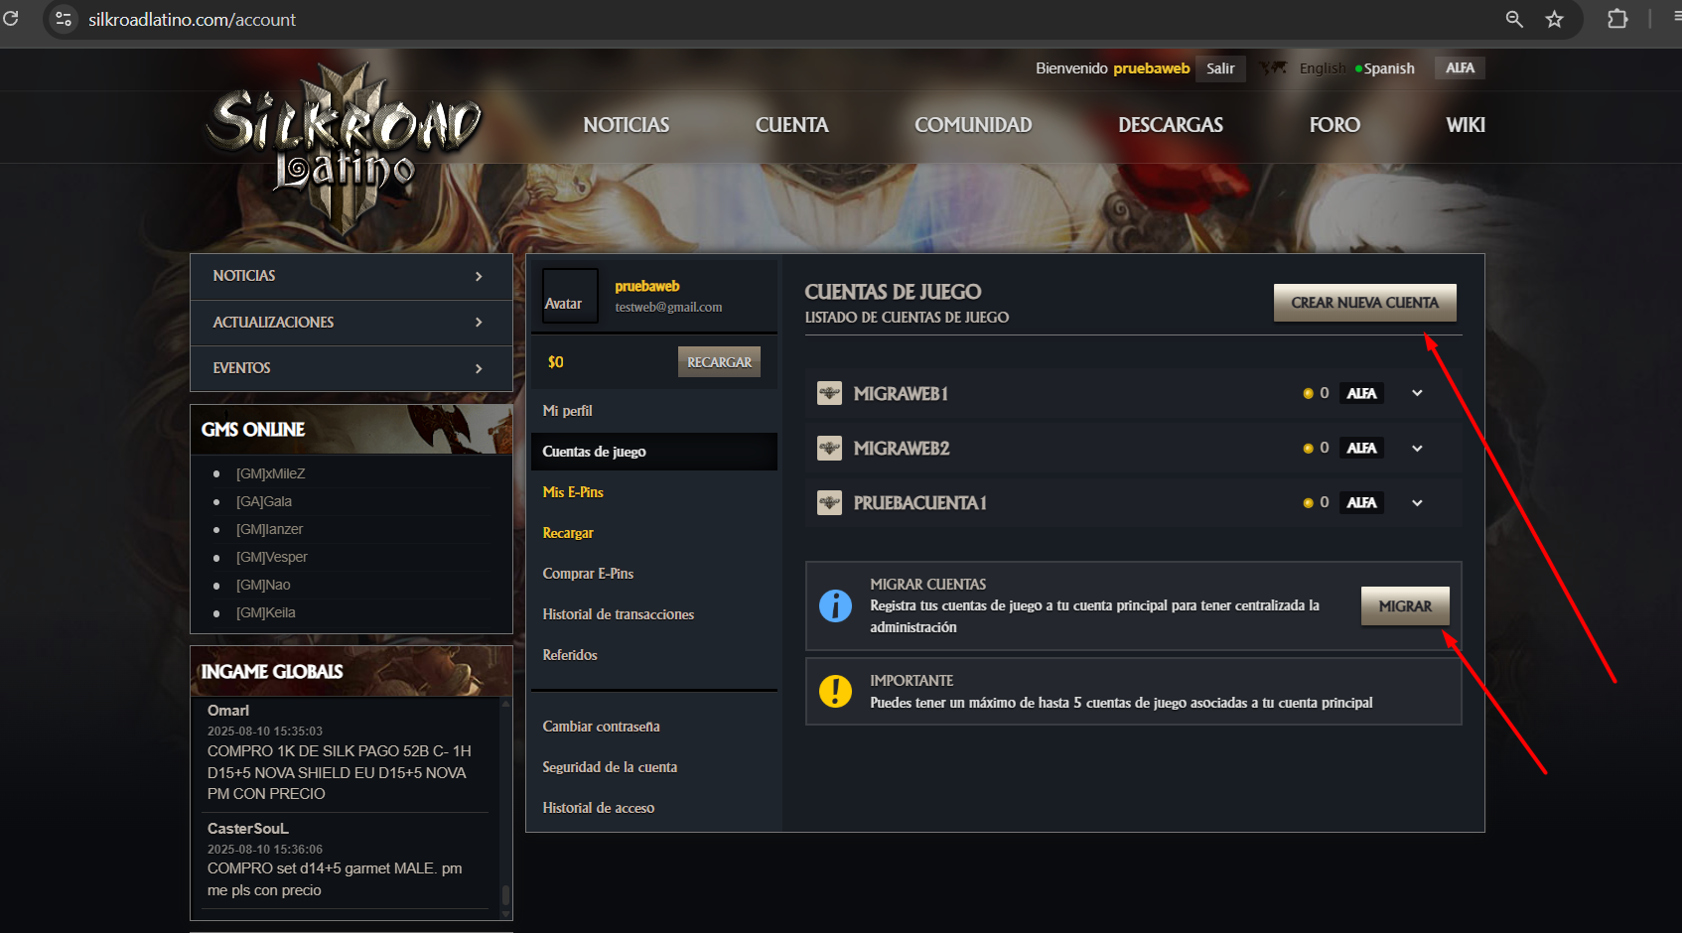Open the browser zoom magnifier icon
The image size is (1682, 933).
[1514, 19]
